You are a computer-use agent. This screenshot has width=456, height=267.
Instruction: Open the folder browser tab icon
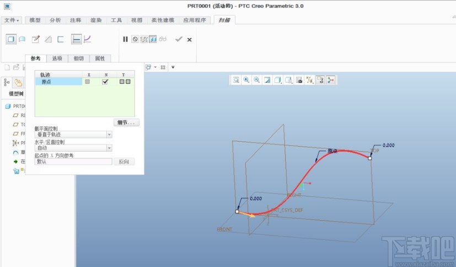pos(18,83)
